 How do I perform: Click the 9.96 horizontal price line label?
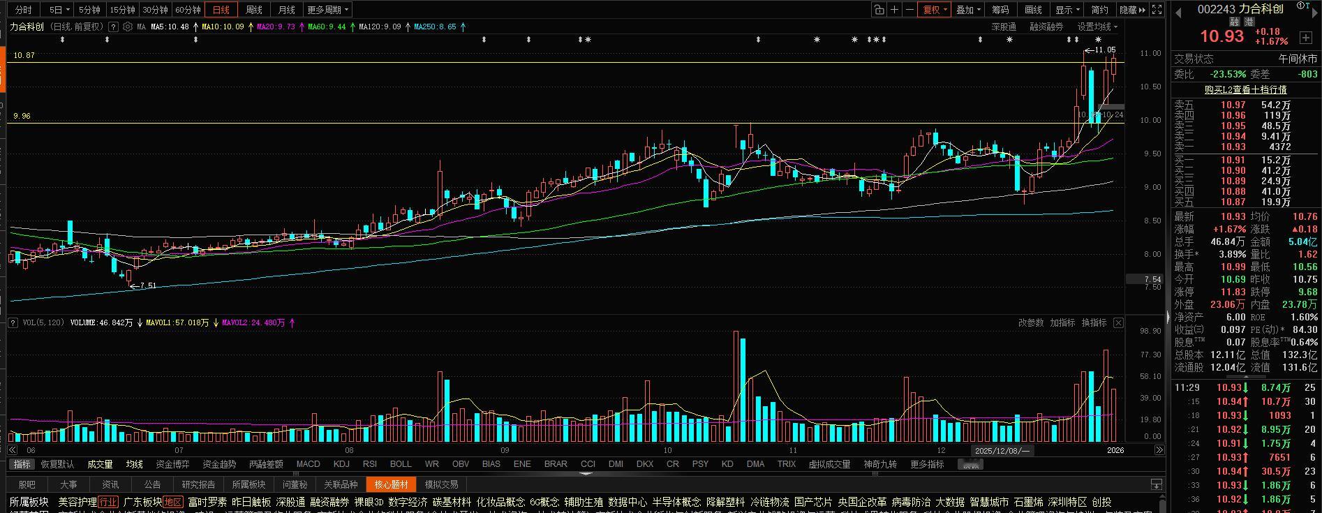tap(22, 116)
